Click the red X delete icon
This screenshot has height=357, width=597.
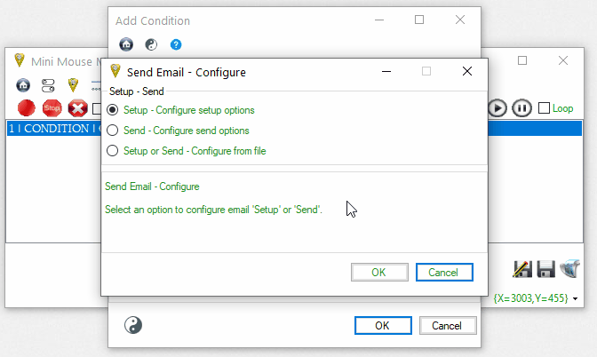[x=77, y=108]
